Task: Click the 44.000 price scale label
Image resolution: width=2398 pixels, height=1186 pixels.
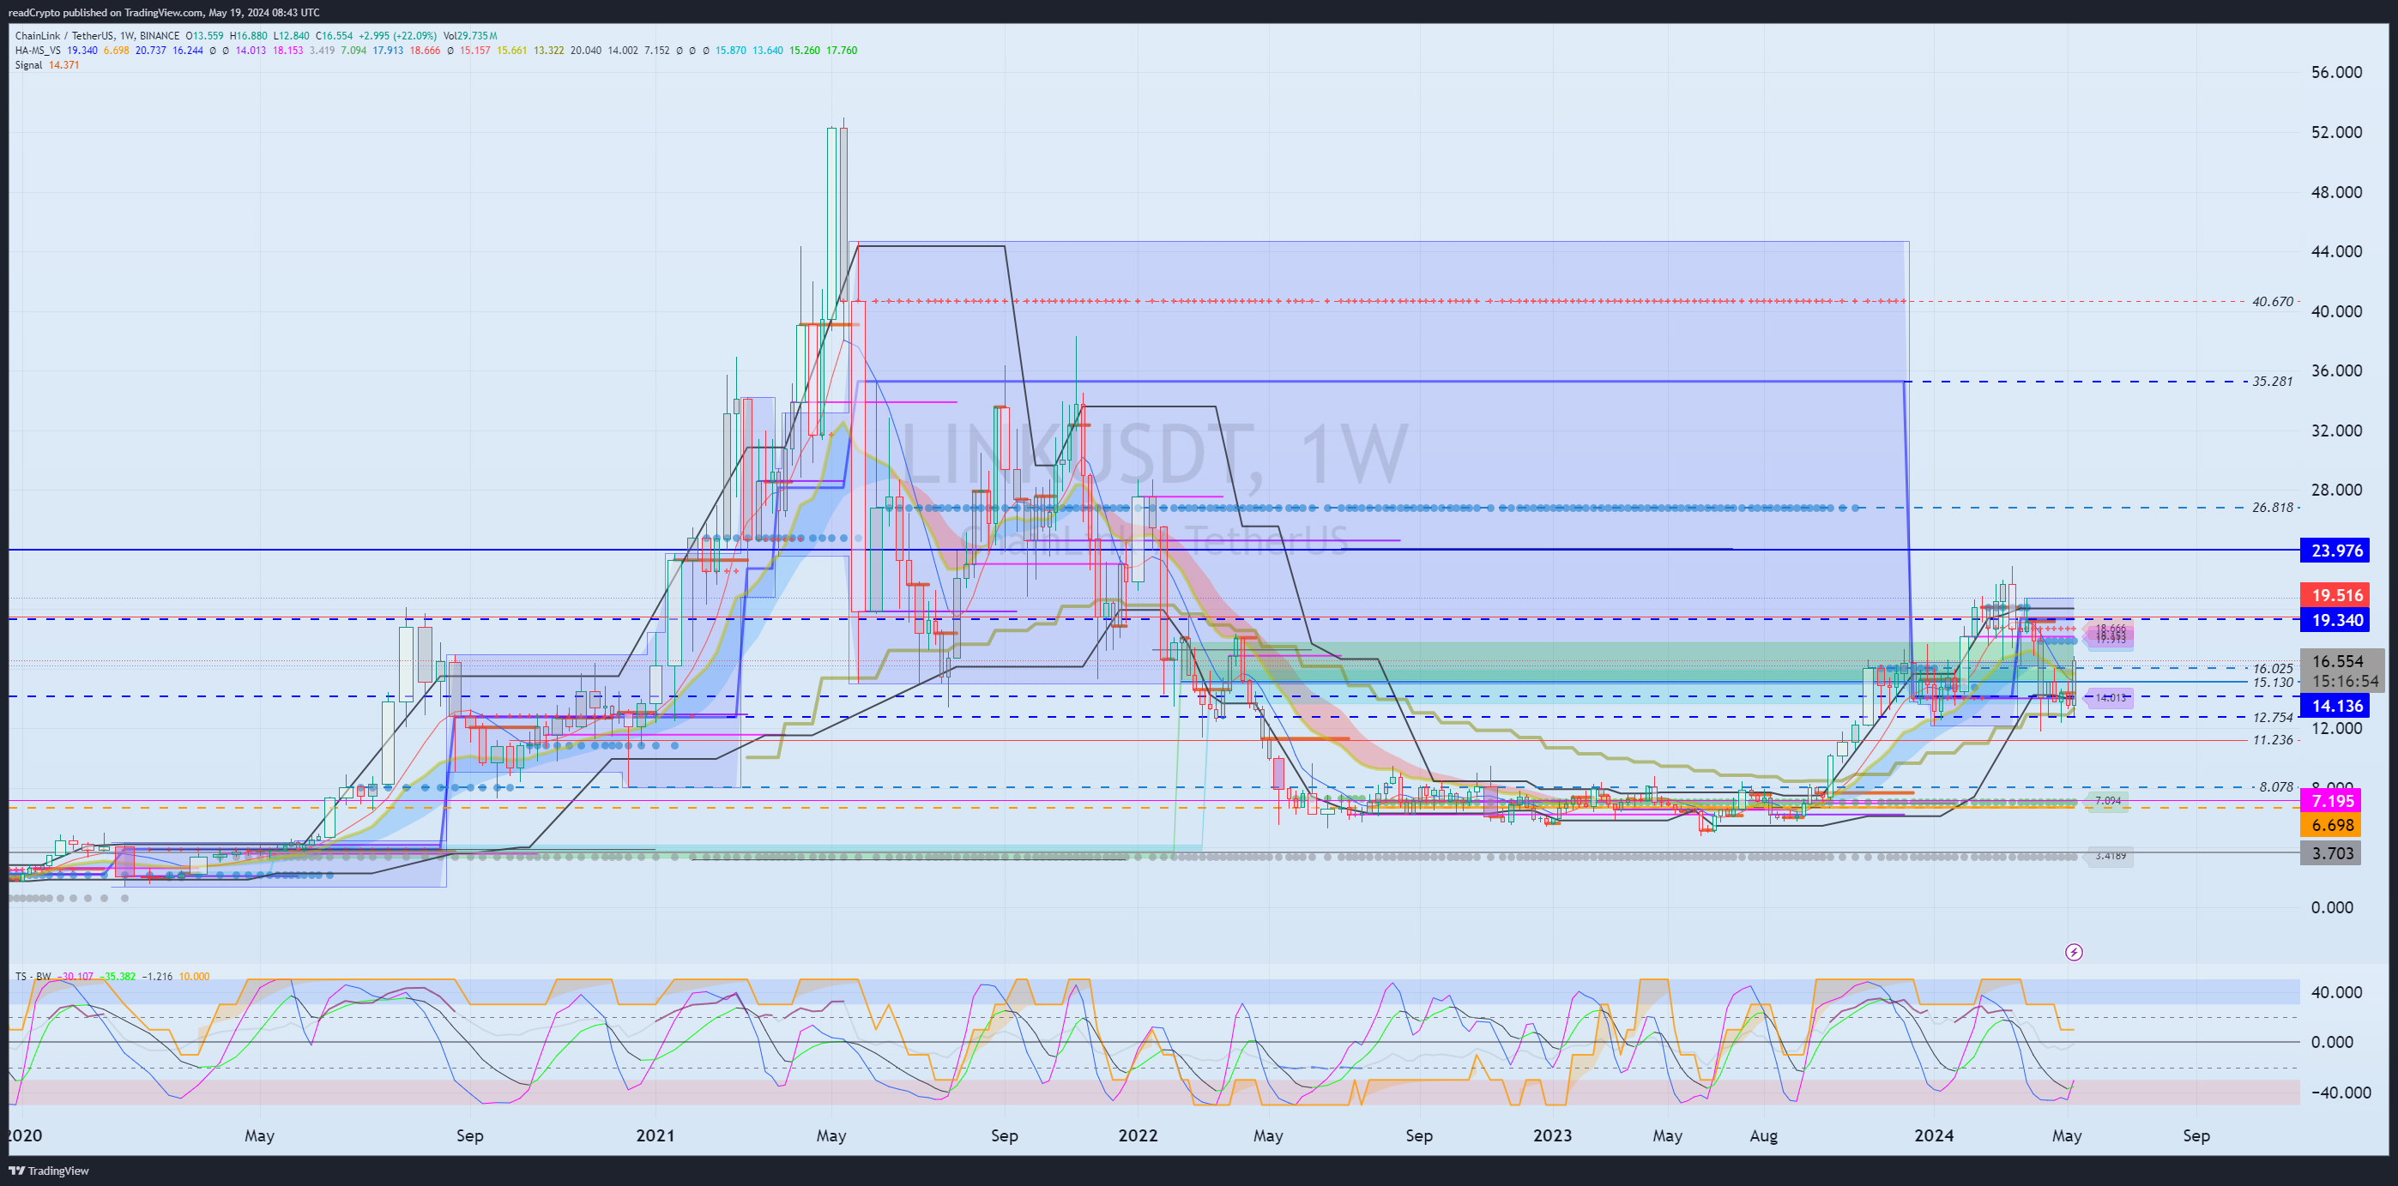Action: click(x=2336, y=251)
